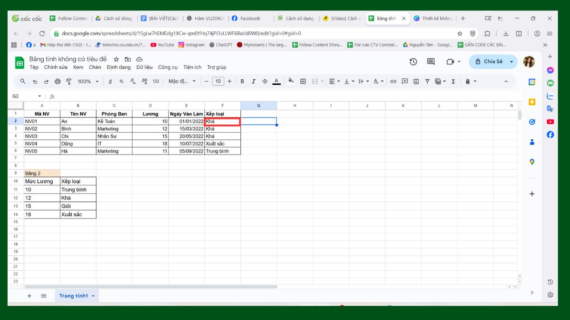
Task: Create a filter using the funnel icon
Action: point(427,81)
